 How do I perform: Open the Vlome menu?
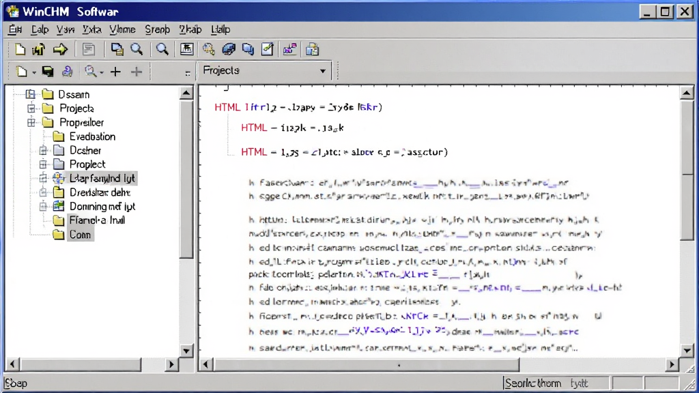[122, 29]
